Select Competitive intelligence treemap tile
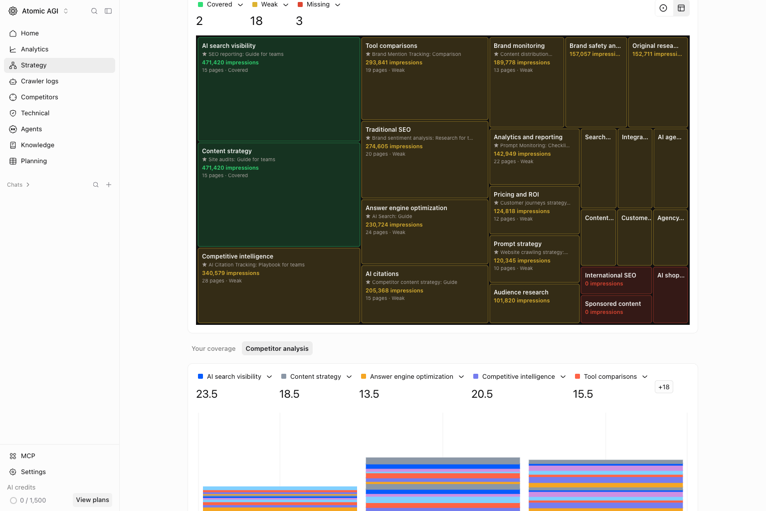The height and width of the screenshot is (511, 766). [x=279, y=285]
